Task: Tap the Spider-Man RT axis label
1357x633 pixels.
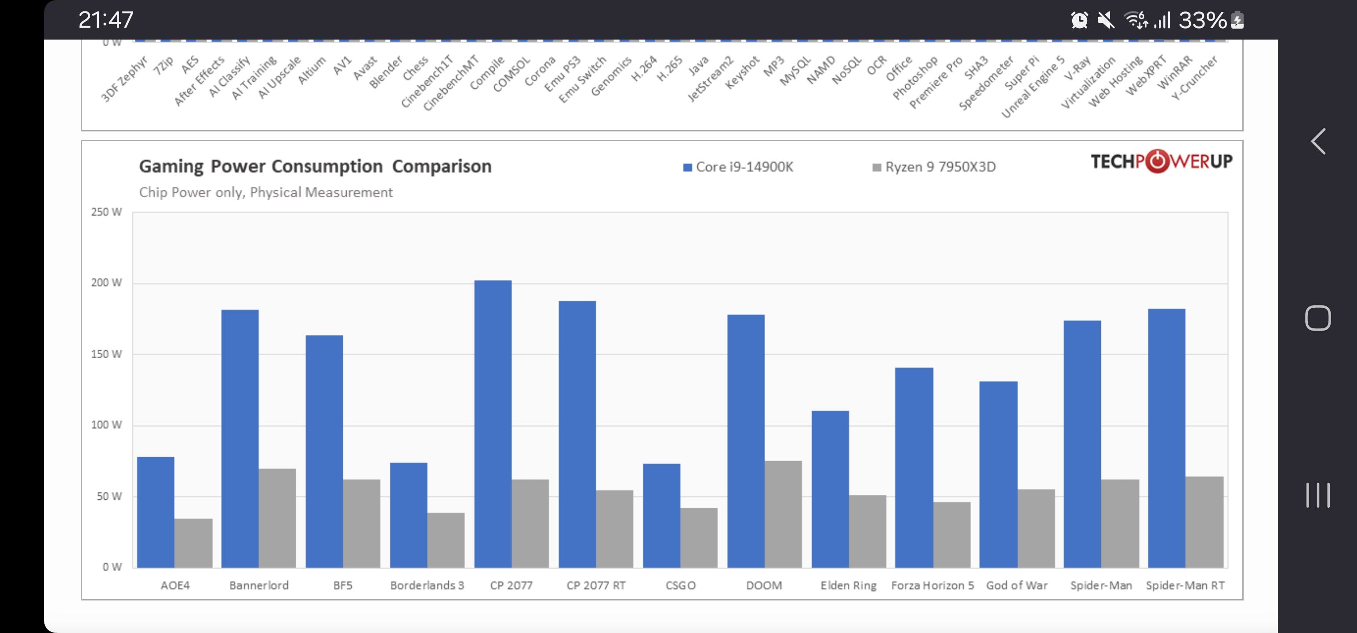Action: [x=1185, y=586]
